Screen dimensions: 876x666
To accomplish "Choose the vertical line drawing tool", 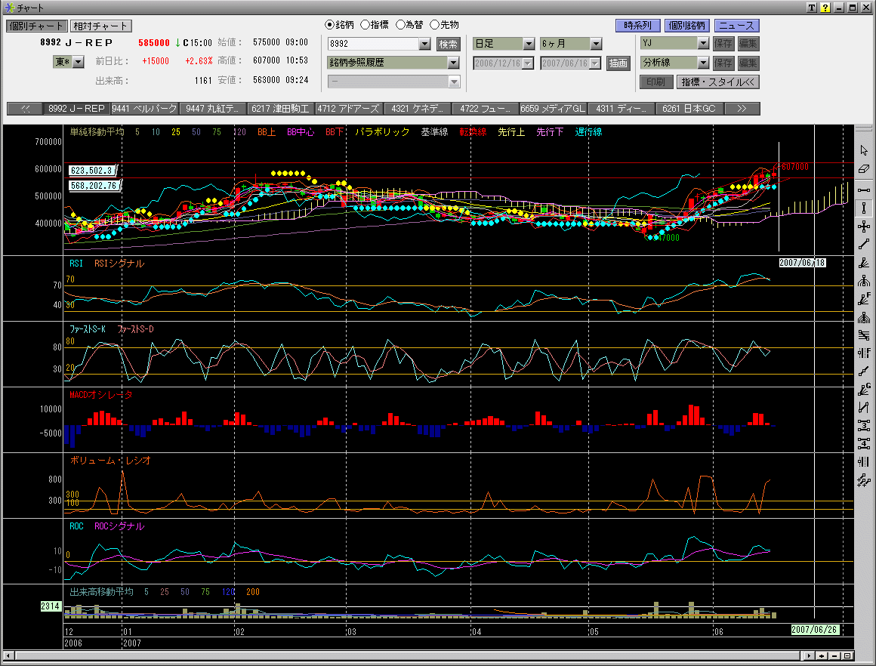I will click(x=864, y=208).
